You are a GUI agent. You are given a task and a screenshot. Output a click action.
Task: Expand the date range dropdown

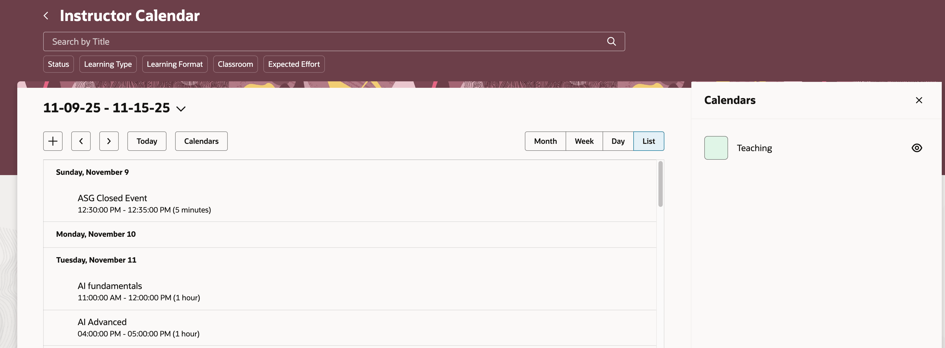pyautogui.click(x=181, y=108)
